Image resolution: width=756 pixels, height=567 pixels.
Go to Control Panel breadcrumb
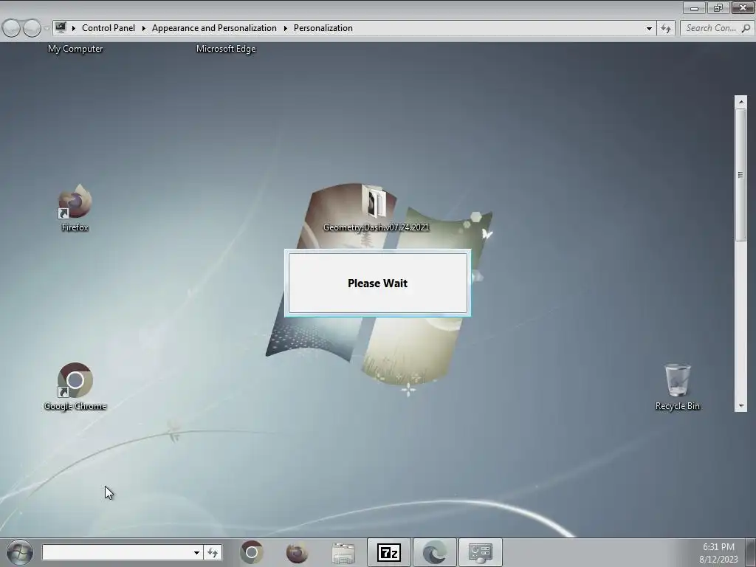109,28
